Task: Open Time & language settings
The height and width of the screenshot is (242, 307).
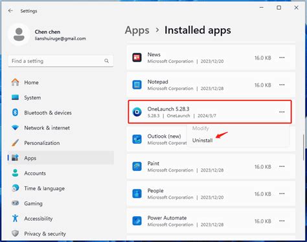Action: point(61,188)
